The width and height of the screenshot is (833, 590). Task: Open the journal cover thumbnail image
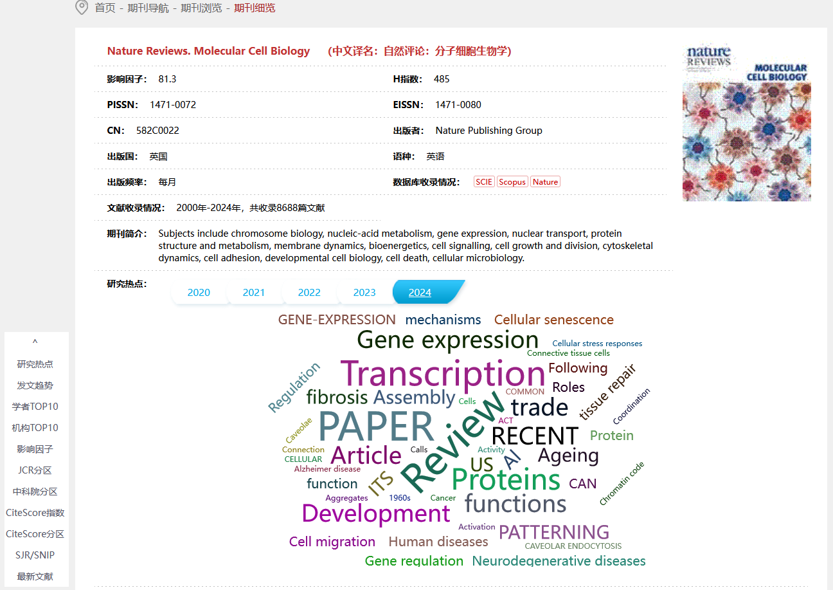coord(746,122)
